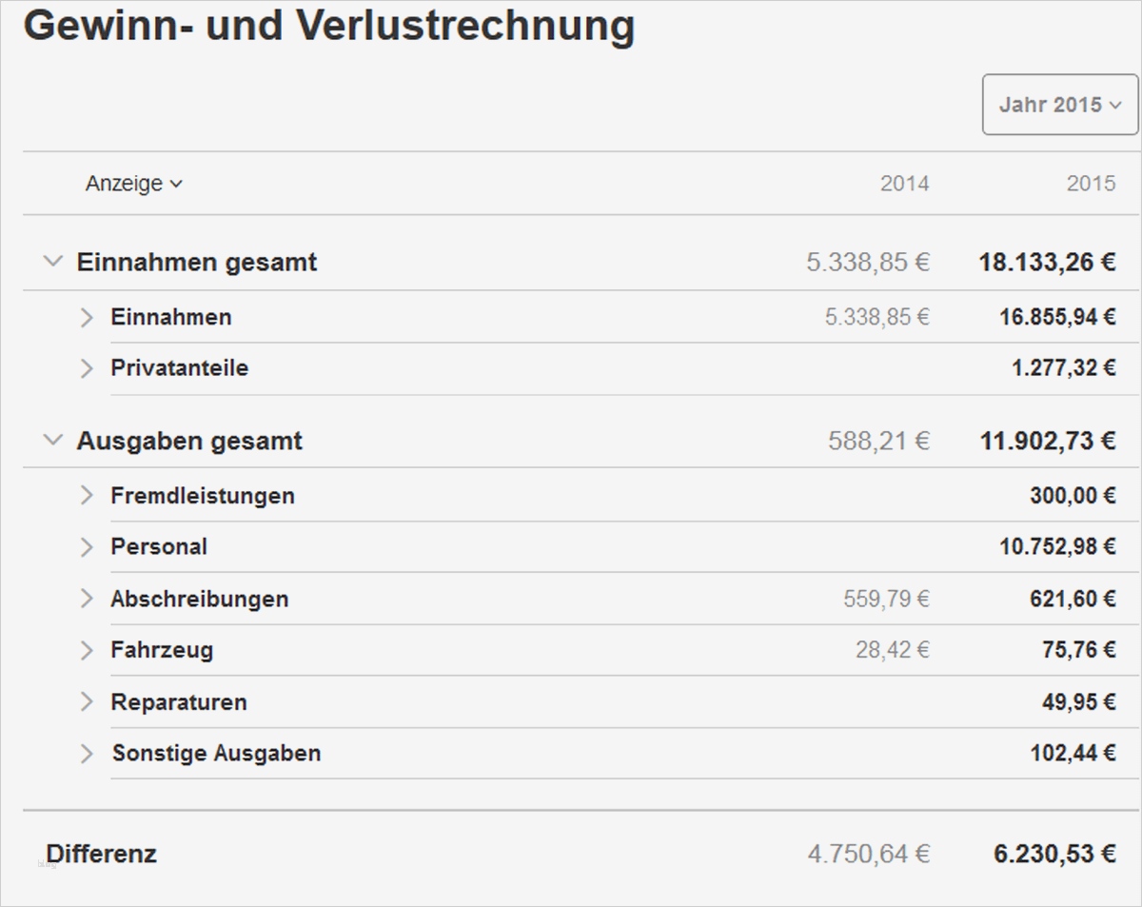
Task: Select the Differenz summary row
Action: [101, 854]
